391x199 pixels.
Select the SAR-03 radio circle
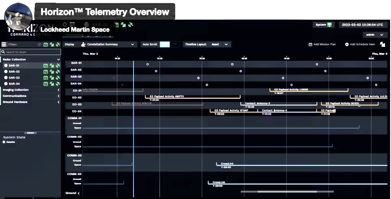[x=6, y=78]
